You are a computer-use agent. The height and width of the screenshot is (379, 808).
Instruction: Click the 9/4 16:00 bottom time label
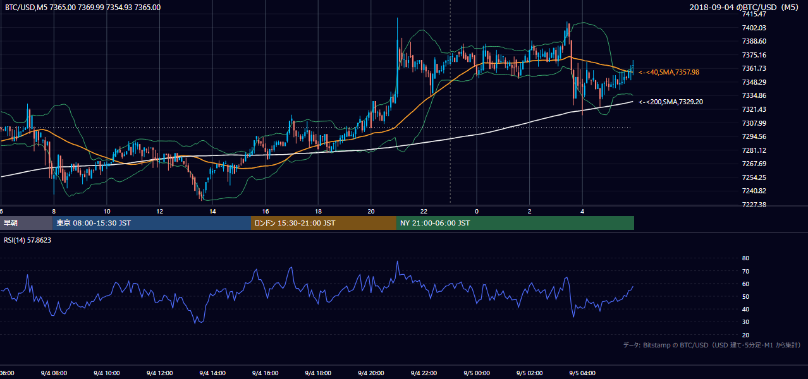tap(265, 373)
